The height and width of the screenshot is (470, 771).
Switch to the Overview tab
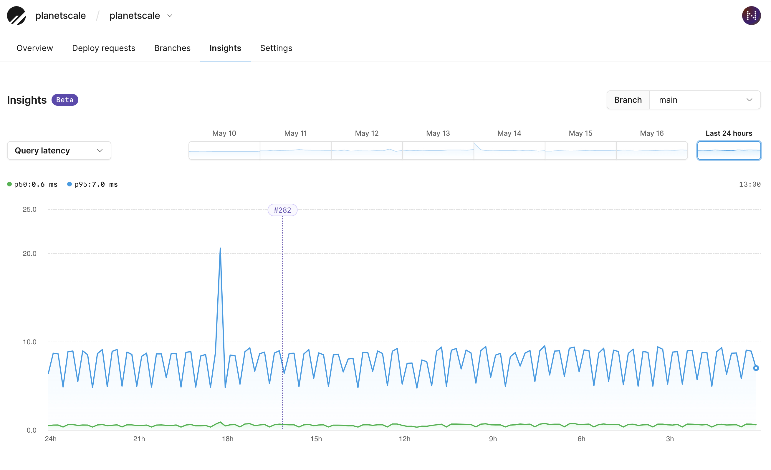(x=35, y=48)
